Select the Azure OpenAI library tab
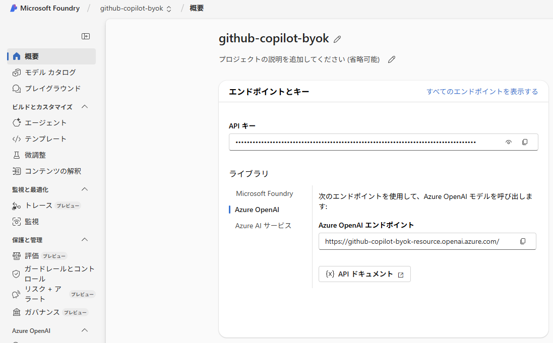 coord(257,210)
